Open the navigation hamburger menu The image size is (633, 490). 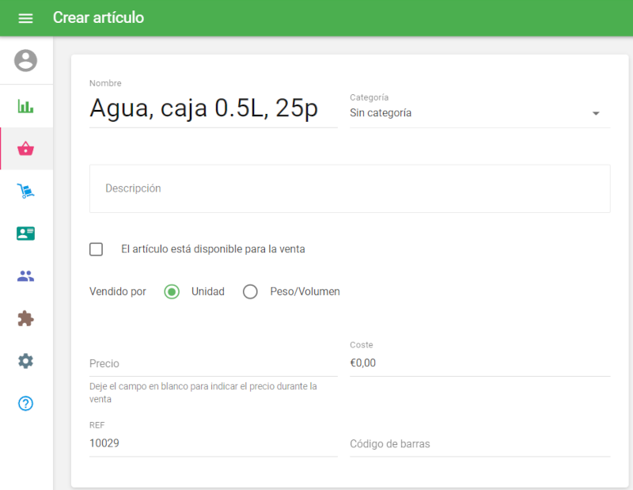(26, 17)
